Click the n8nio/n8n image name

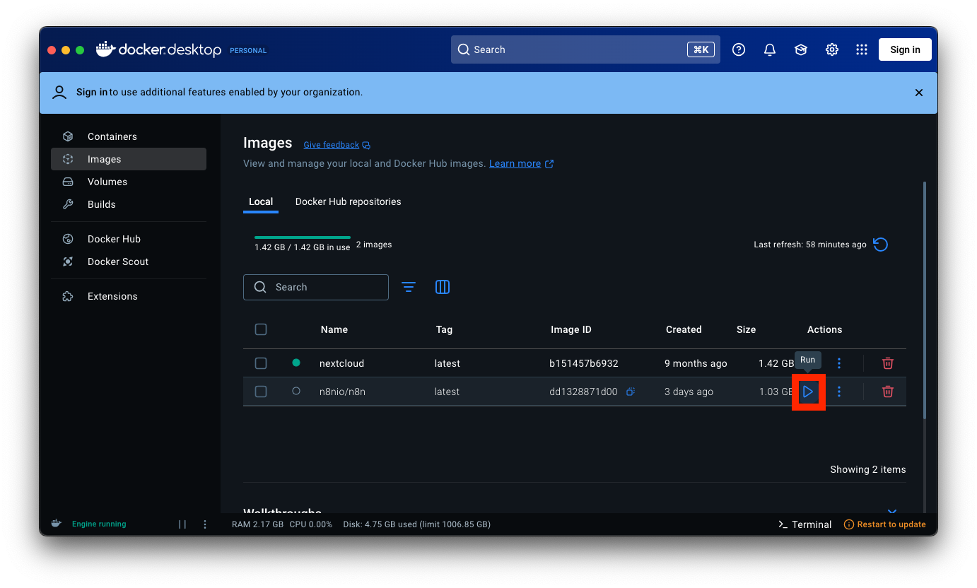[x=342, y=392]
